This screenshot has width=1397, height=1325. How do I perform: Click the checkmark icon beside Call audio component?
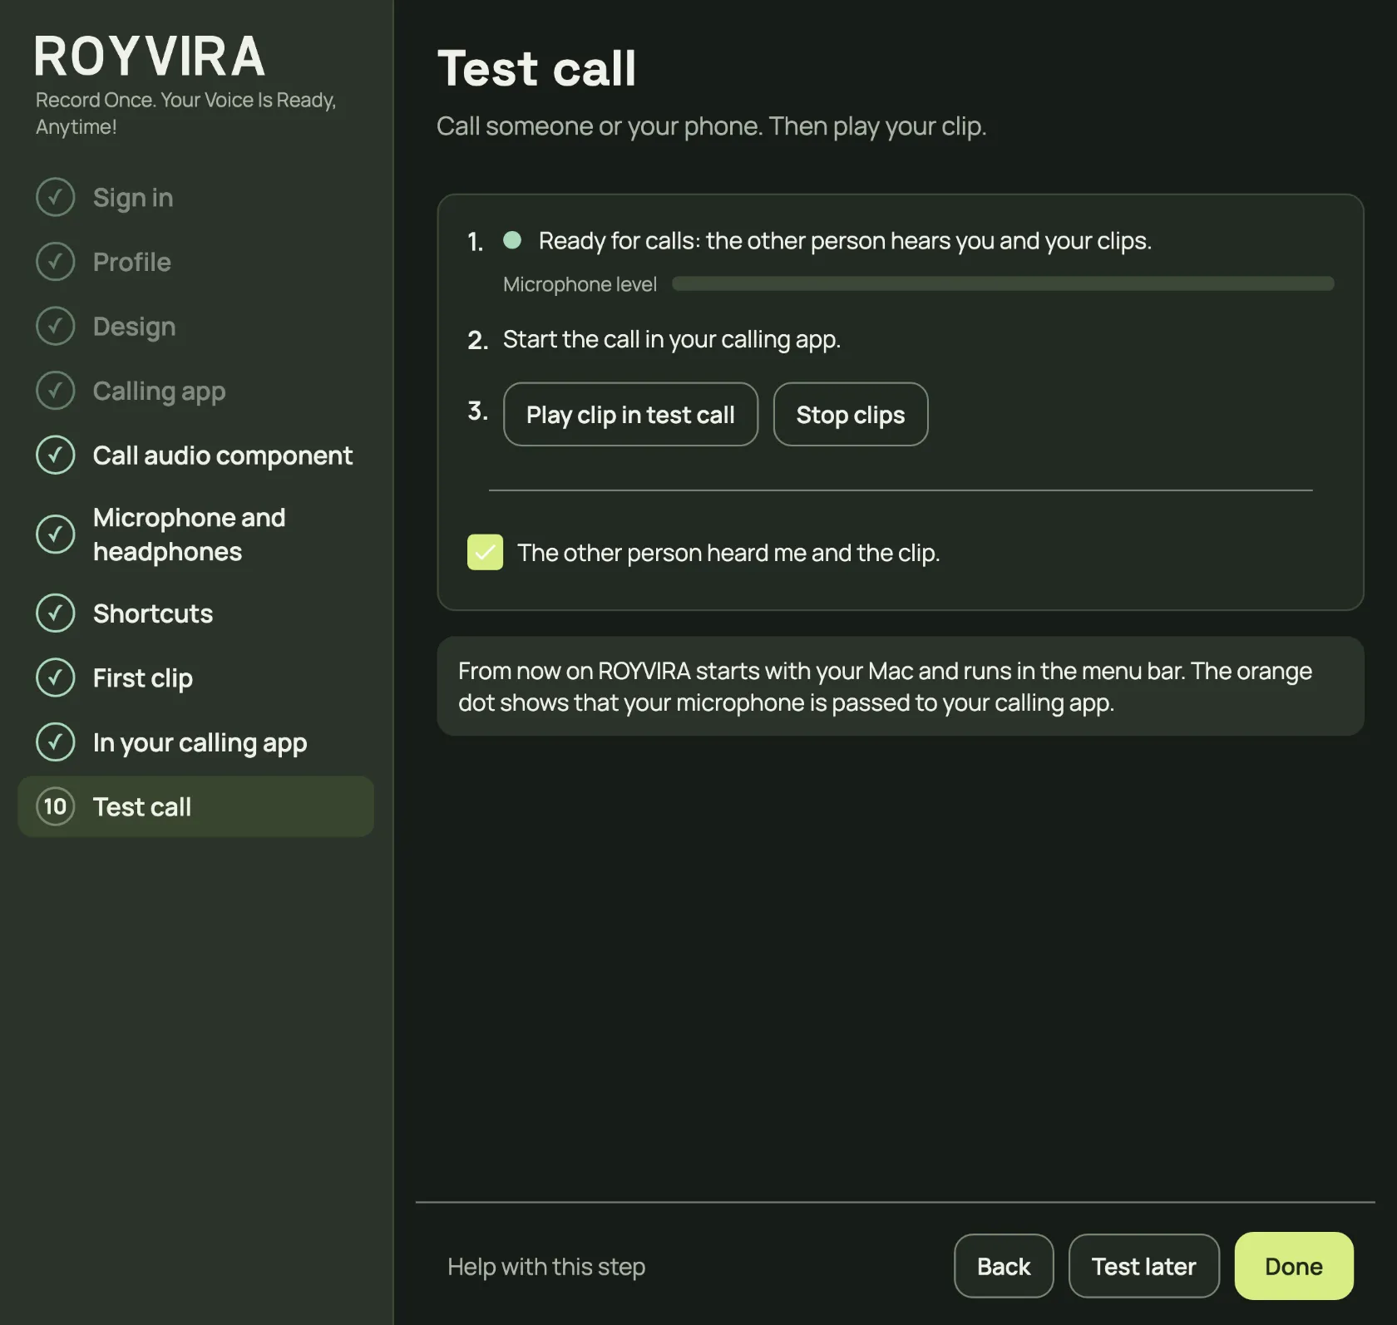[56, 455]
